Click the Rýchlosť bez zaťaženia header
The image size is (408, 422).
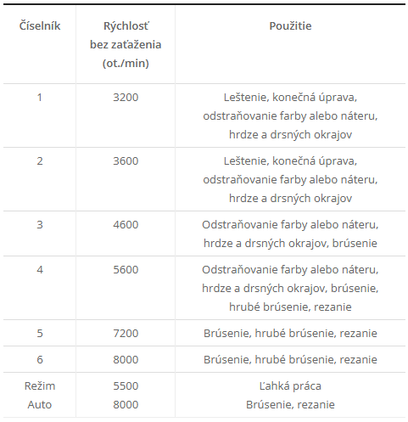(x=126, y=44)
